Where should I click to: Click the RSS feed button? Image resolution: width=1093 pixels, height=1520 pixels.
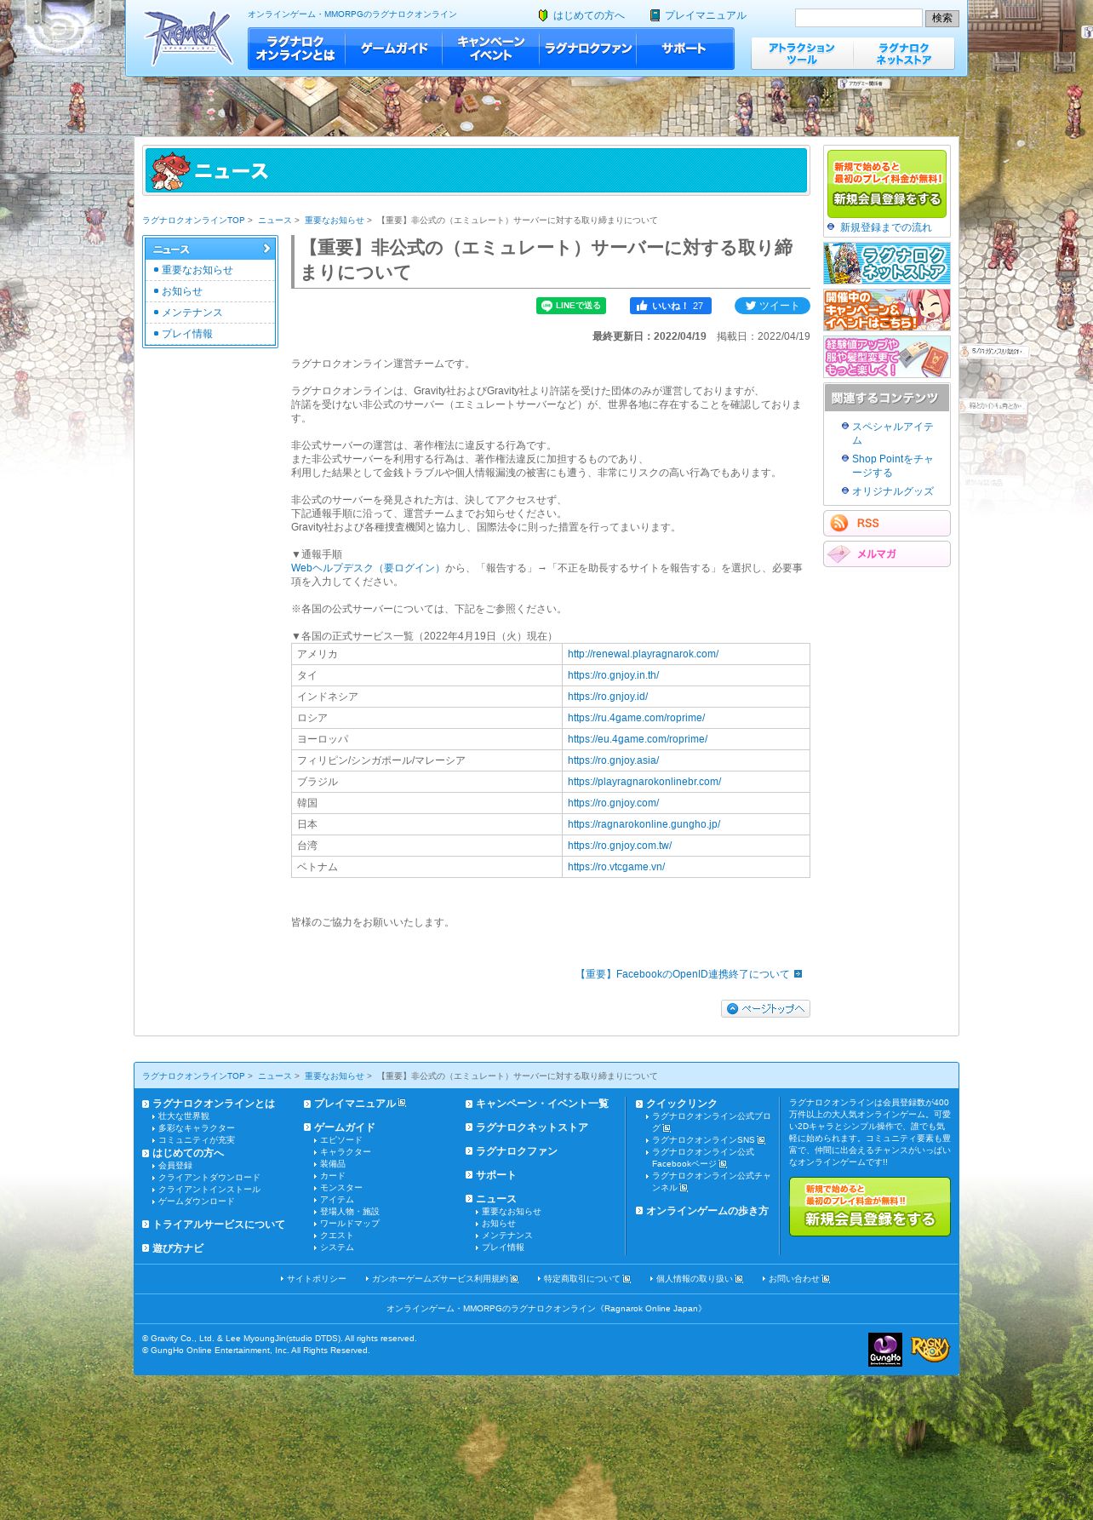coord(887,523)
